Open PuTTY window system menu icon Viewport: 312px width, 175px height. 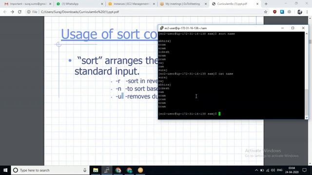[161, 28]
